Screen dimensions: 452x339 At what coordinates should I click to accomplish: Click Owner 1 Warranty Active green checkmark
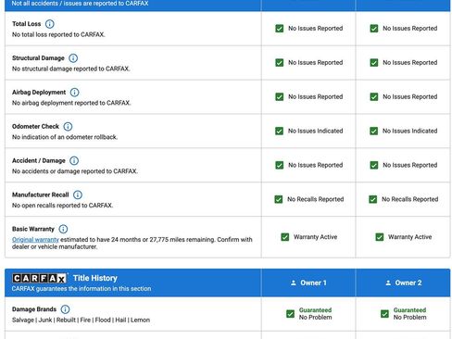coord(285,237)
